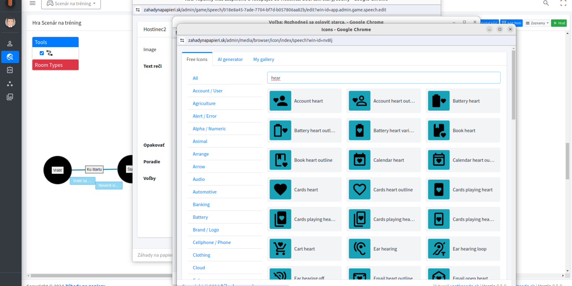Open the Scenár na tréning dropdown
This screenshot has height=286, width=572.
tap(71, 4)
